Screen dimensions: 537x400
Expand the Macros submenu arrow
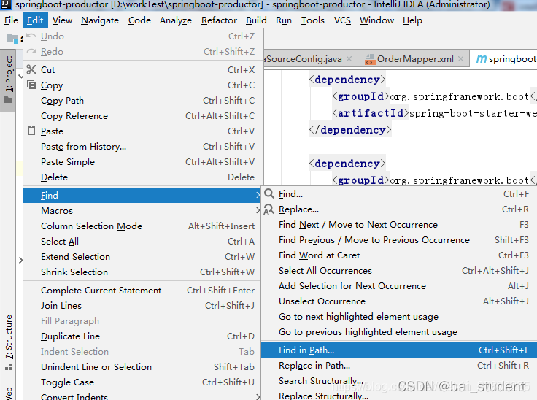[258, 210]
